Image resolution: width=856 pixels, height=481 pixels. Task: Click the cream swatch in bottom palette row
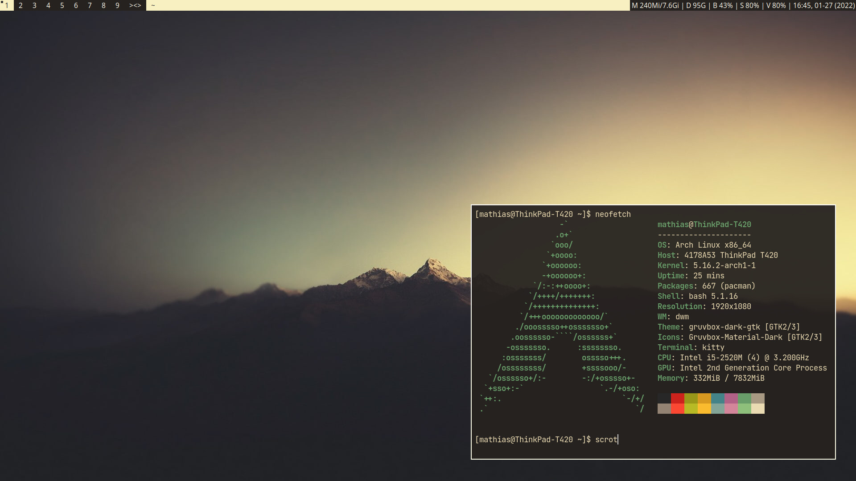point(758,408)
